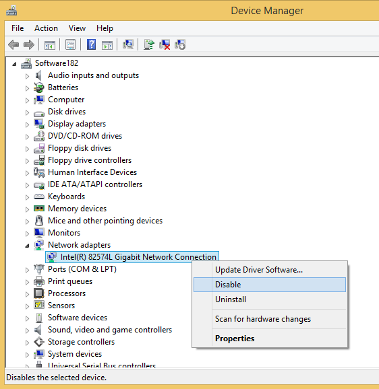Viewport: 379px width, 389px height.
Task: Choose Properties in the context menu
Action: tap(270, 339)
